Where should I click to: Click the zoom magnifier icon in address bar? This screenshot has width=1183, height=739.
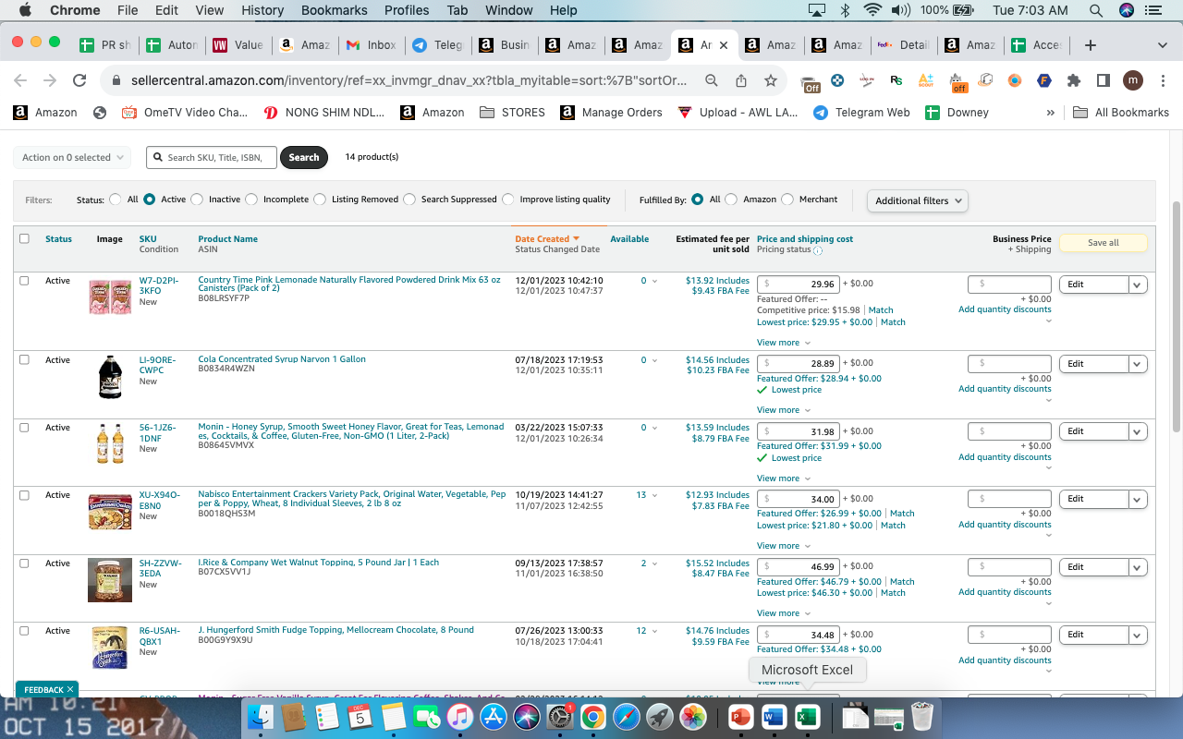pos(712,80)
